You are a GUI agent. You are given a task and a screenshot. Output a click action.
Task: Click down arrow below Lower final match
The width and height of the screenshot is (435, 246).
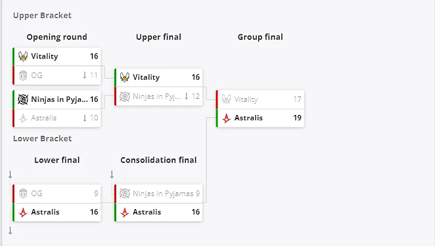pos(10,231)
